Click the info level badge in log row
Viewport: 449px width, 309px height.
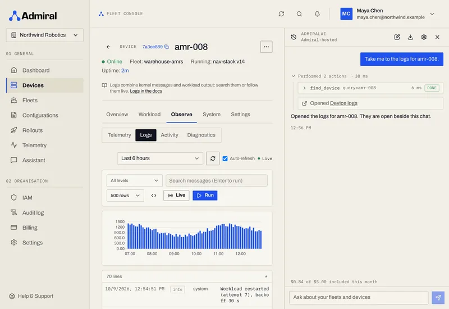(177, 289)
